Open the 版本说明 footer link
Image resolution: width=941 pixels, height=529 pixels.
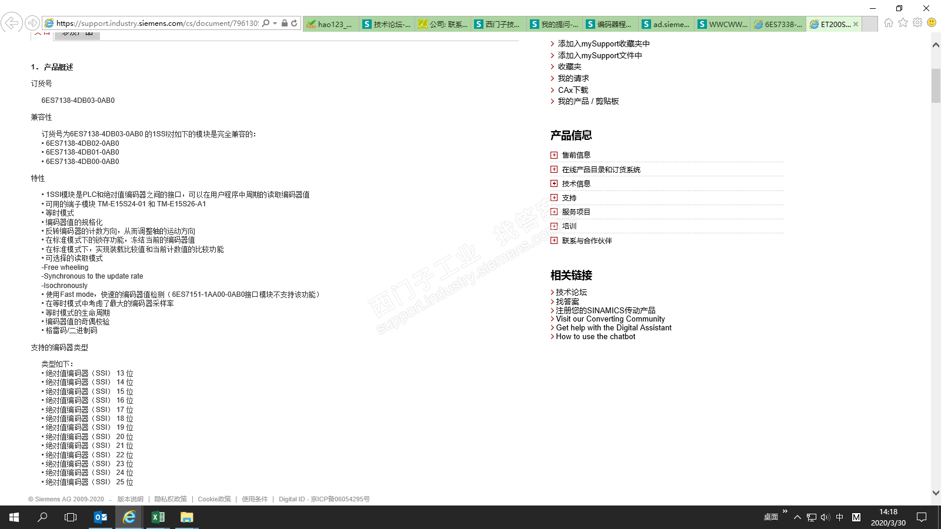pos(130,499)
